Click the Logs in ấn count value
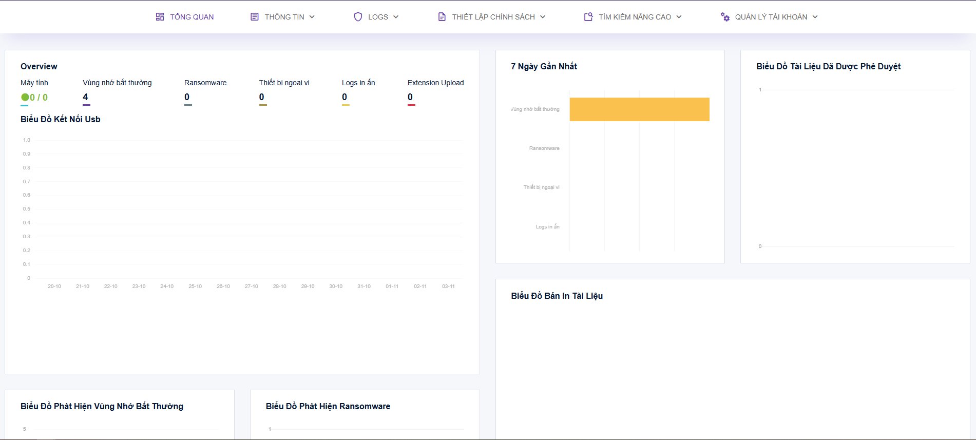The height and width of the screenshot is (440, 976). coord(345,97)
